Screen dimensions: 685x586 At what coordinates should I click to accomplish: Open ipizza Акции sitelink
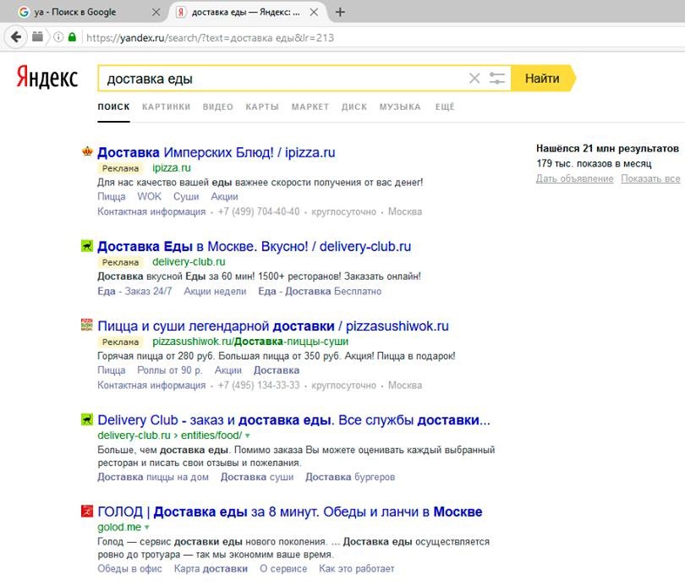pyautogui.click(x=225, y=196)
